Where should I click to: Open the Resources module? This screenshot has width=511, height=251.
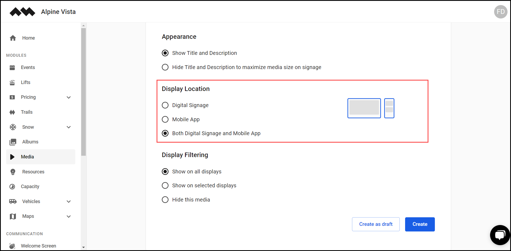click(x=41, y=172)
